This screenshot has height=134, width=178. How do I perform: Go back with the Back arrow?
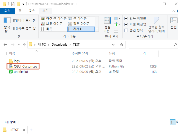pyautogui.click(x=5, y=45)
